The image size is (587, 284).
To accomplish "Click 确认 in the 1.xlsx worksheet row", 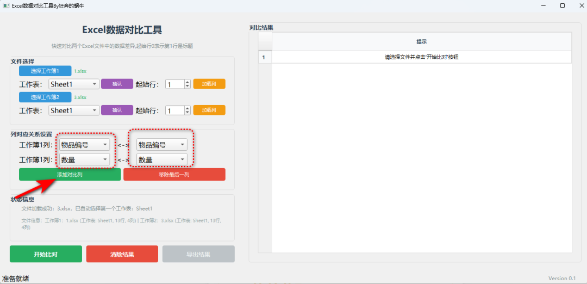I will pos(117,84).
